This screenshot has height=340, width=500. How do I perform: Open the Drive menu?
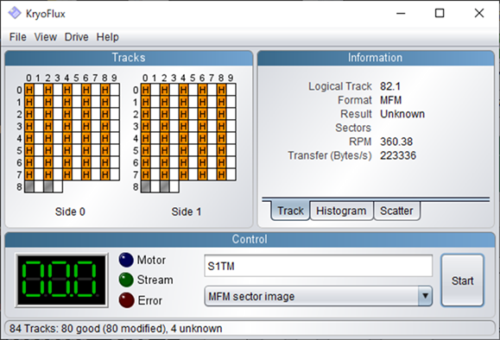click(x=77, y=37)
